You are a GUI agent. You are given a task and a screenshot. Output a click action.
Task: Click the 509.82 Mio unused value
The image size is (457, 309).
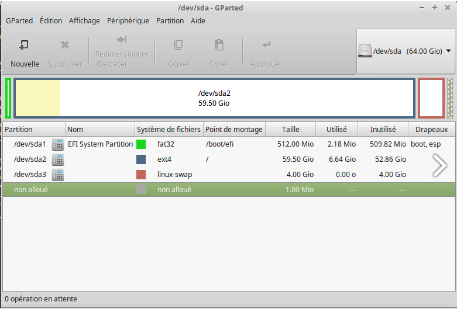coord(388,144)
